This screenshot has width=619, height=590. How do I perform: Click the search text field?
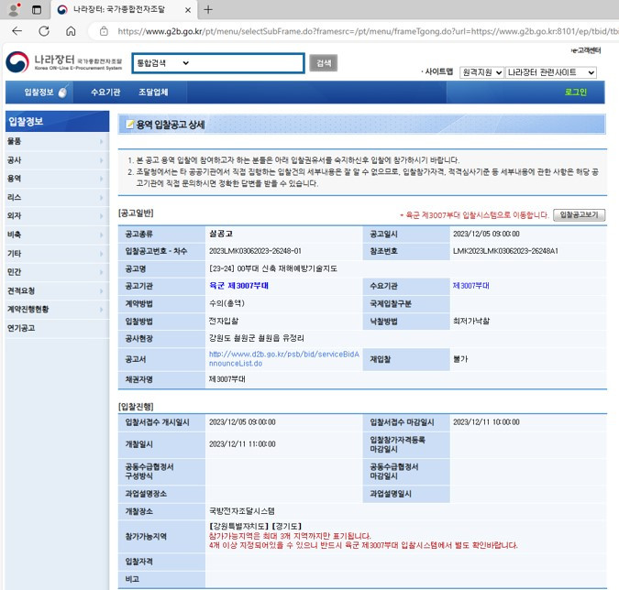click(247, 63)
